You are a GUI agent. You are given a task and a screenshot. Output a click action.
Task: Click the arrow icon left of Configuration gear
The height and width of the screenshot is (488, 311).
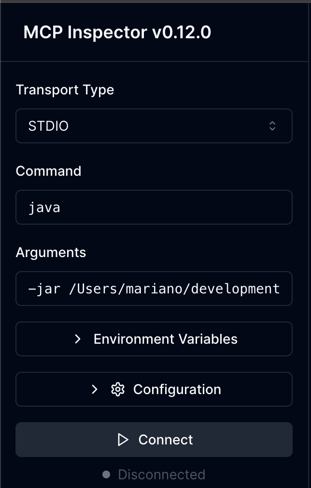click(x=95, y=389)
